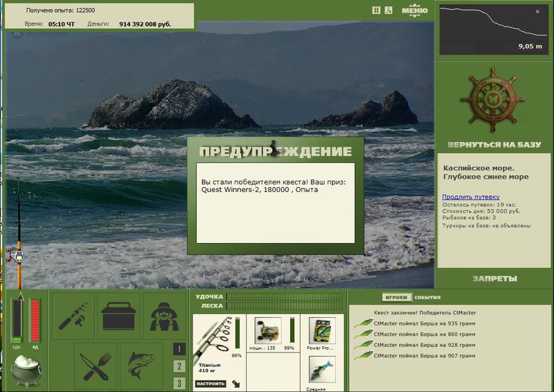Open the tackle box inventory icon
The height and width of the screenshot is (392, 554).
click(118, 316)
